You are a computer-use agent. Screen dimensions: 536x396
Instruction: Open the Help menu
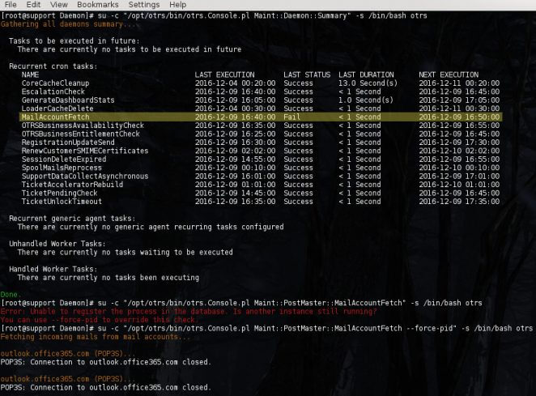[178, 5]
